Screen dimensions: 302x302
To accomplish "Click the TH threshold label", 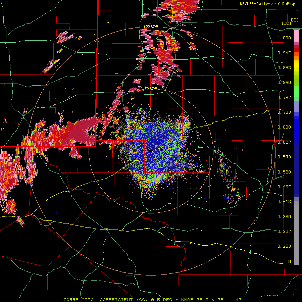I will pyautogui.click(x=288, y=261).
